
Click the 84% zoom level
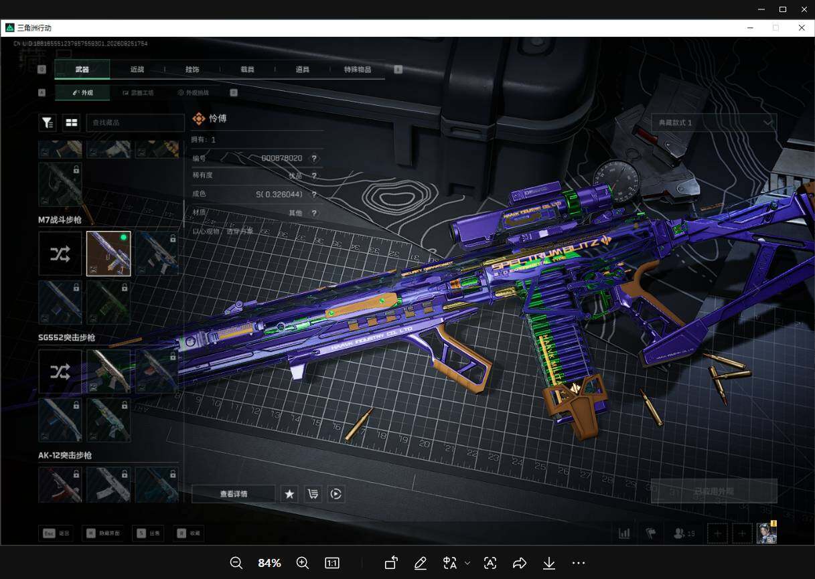[x=269, y=563]
